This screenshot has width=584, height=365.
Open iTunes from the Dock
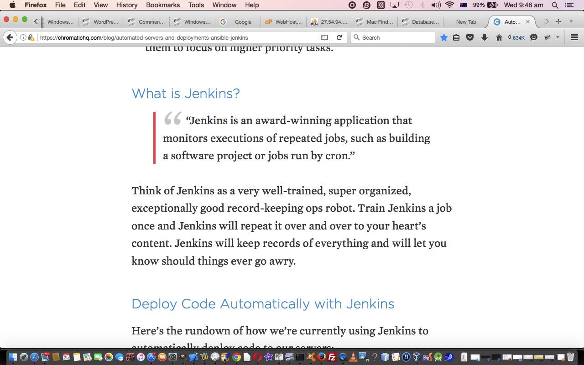coord(141,357)
